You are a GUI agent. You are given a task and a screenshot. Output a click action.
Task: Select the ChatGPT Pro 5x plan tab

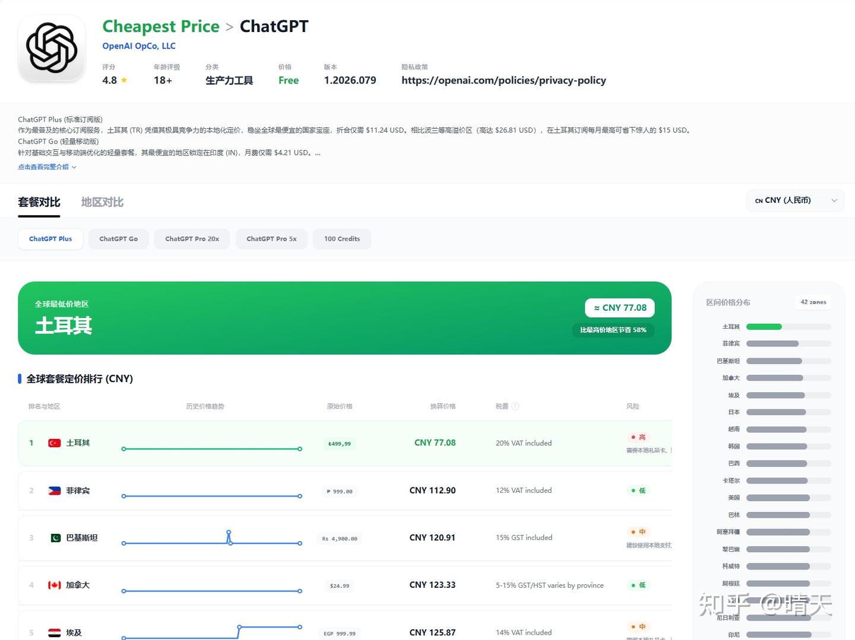point(271,239)
